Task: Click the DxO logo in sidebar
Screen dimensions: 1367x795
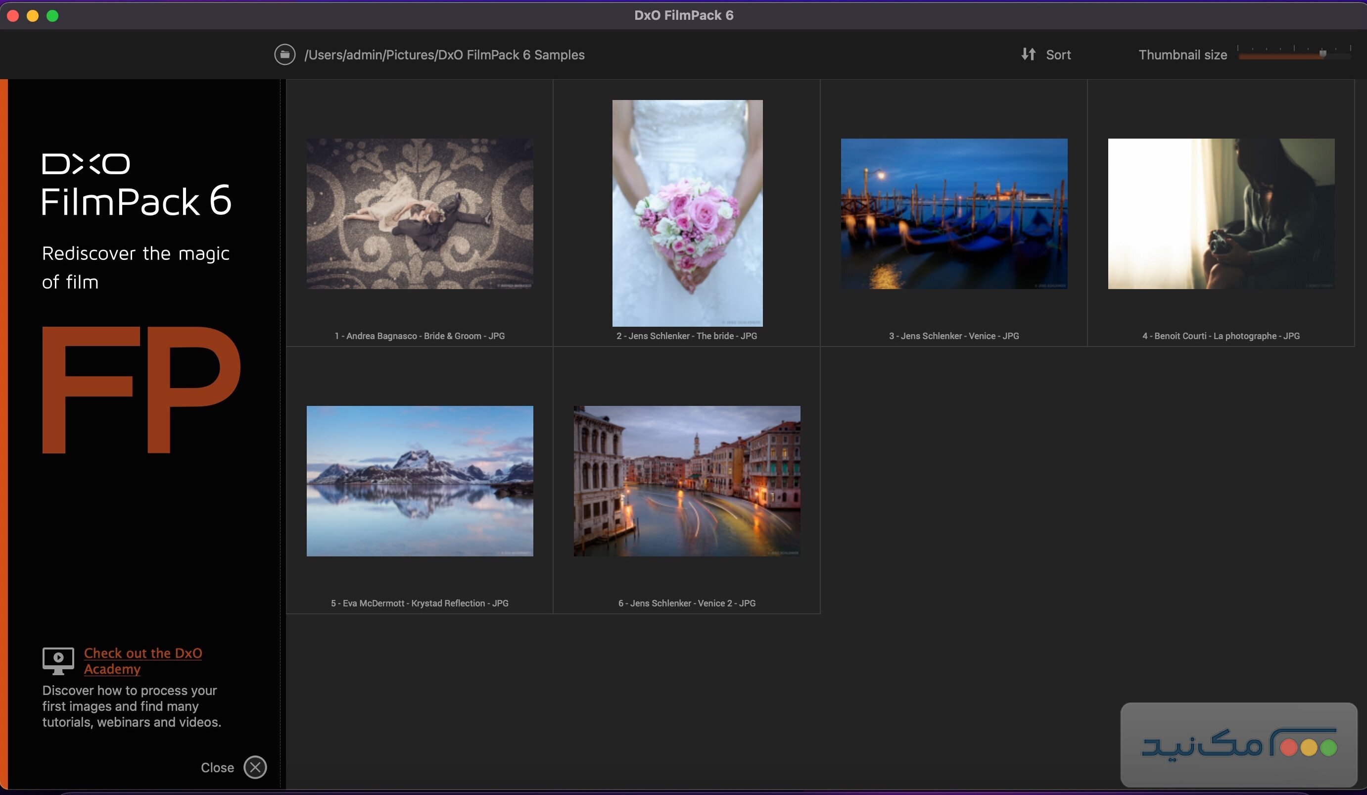Action: pos(86,163)
